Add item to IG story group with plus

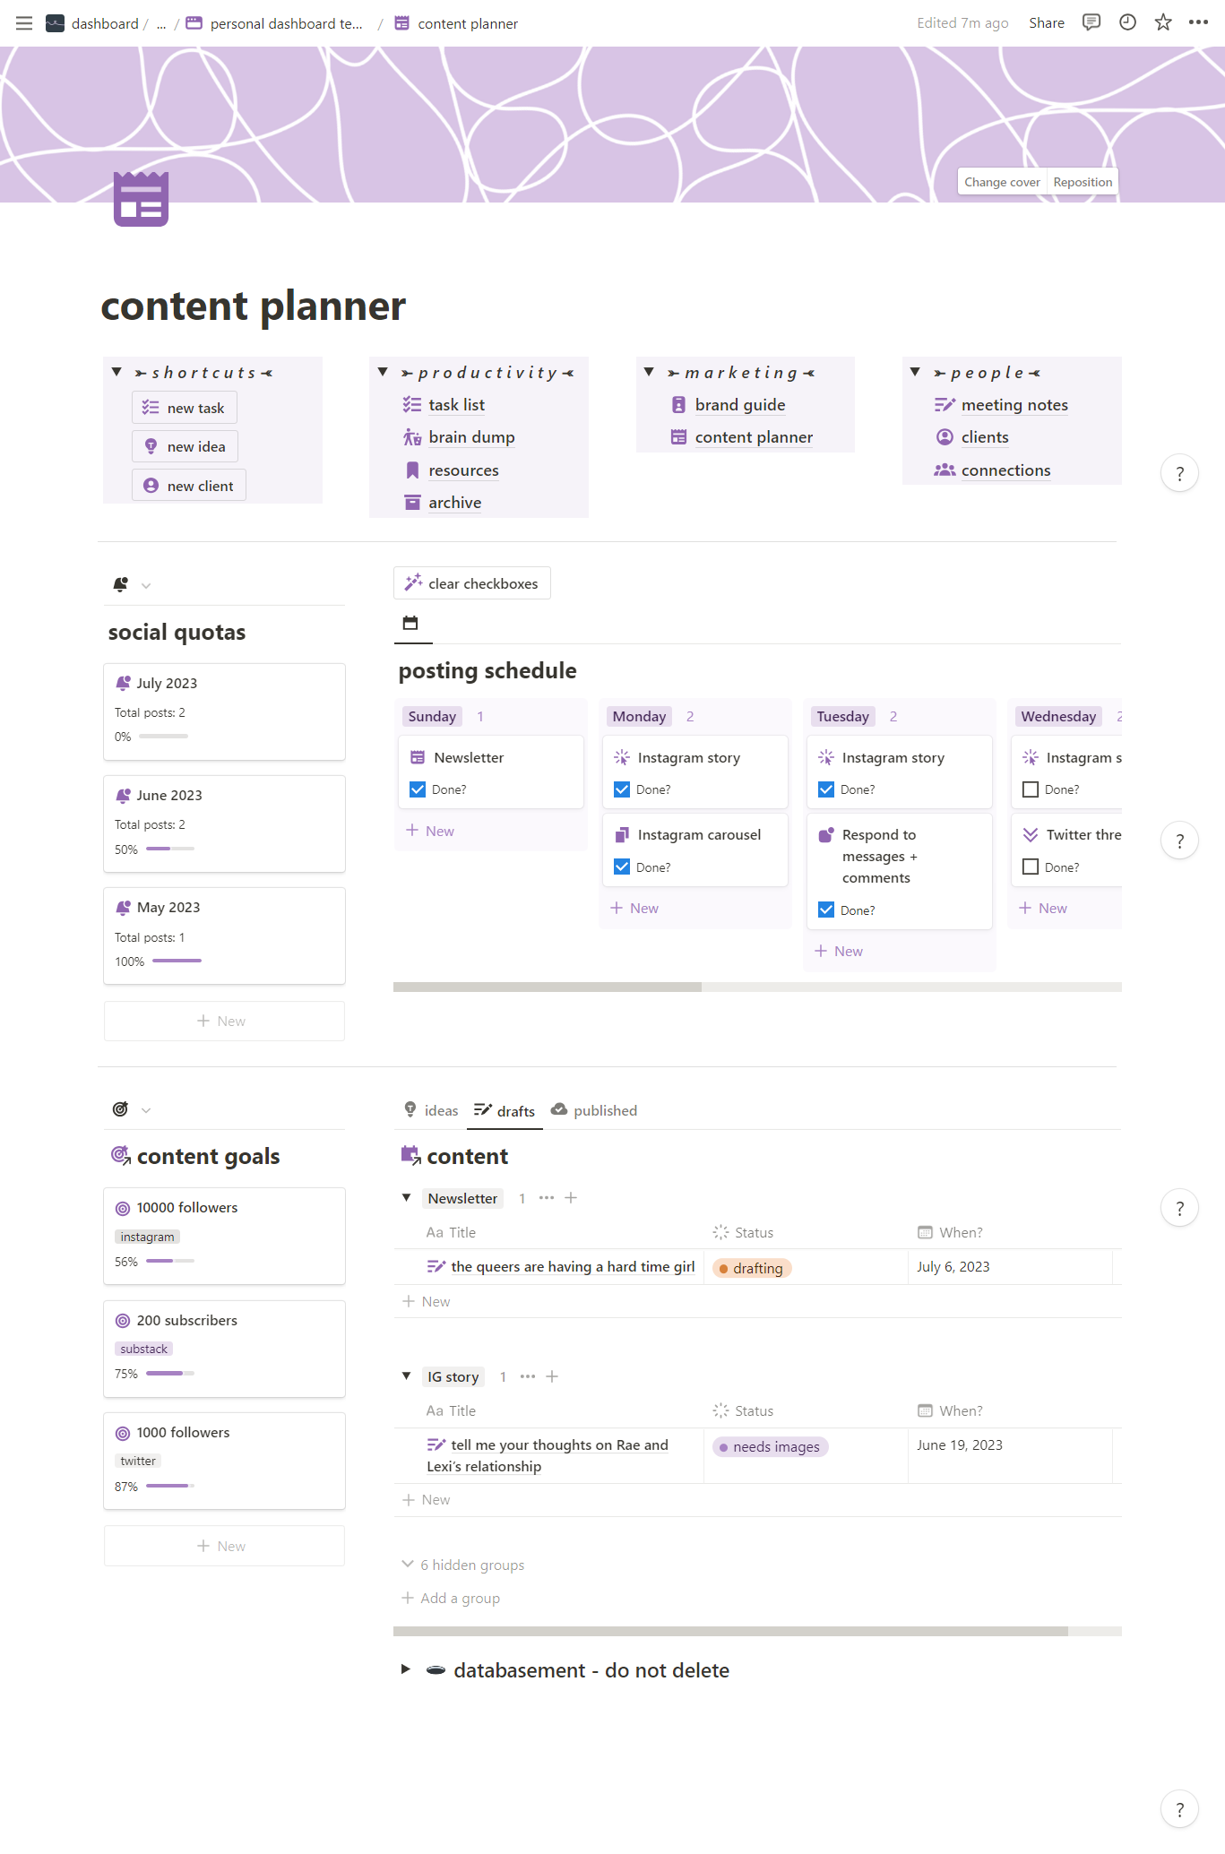tap(552, 1376)
